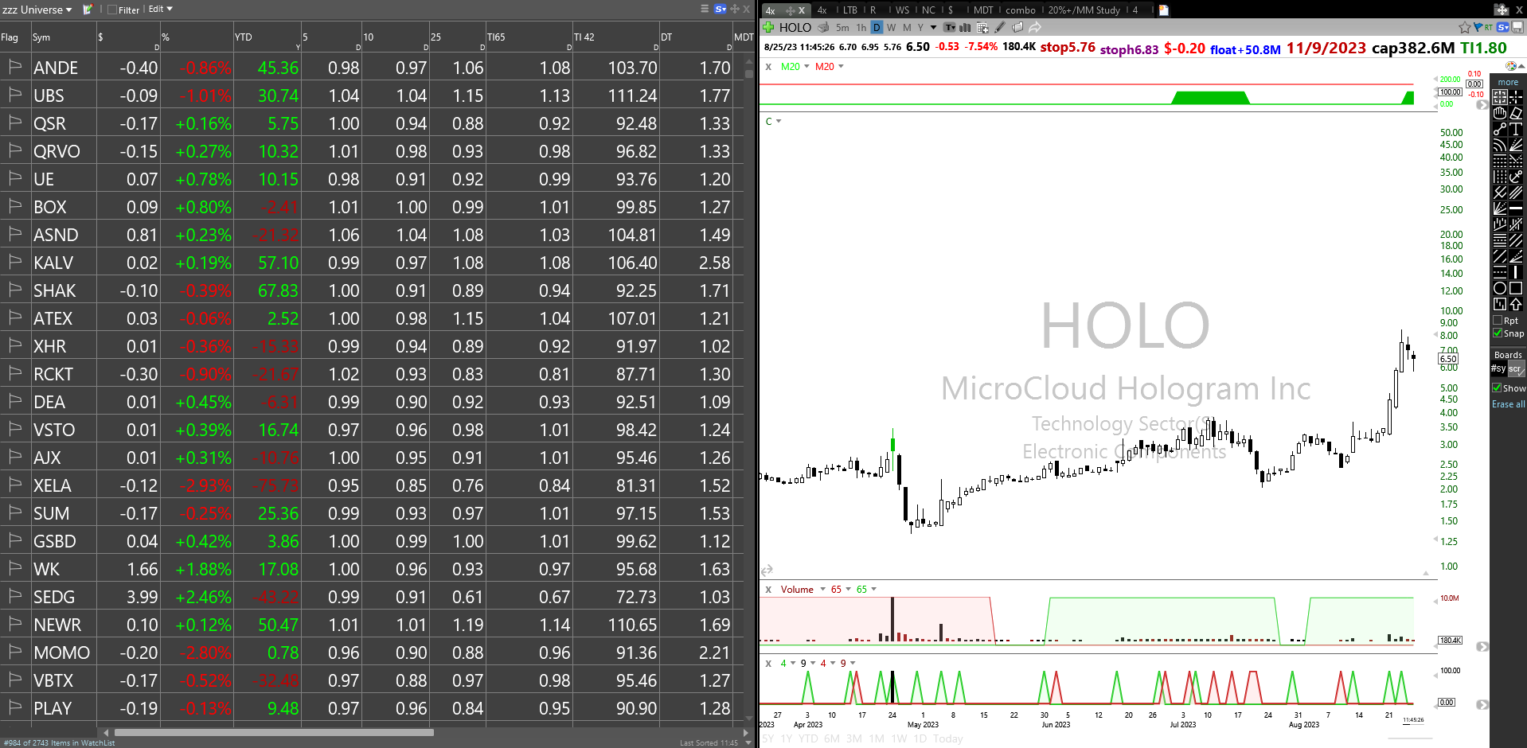Click the #sy boards button
Screen dimensions: 1527x748
(x=1498, y=368)
